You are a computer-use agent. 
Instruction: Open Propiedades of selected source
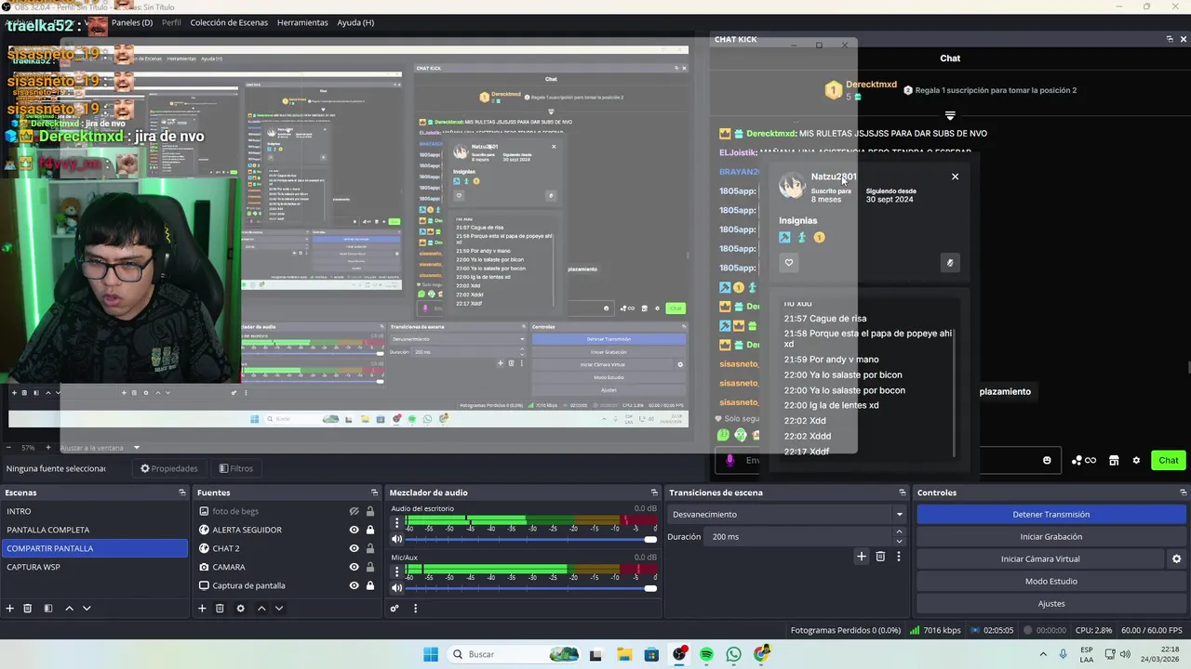point(168,468)
